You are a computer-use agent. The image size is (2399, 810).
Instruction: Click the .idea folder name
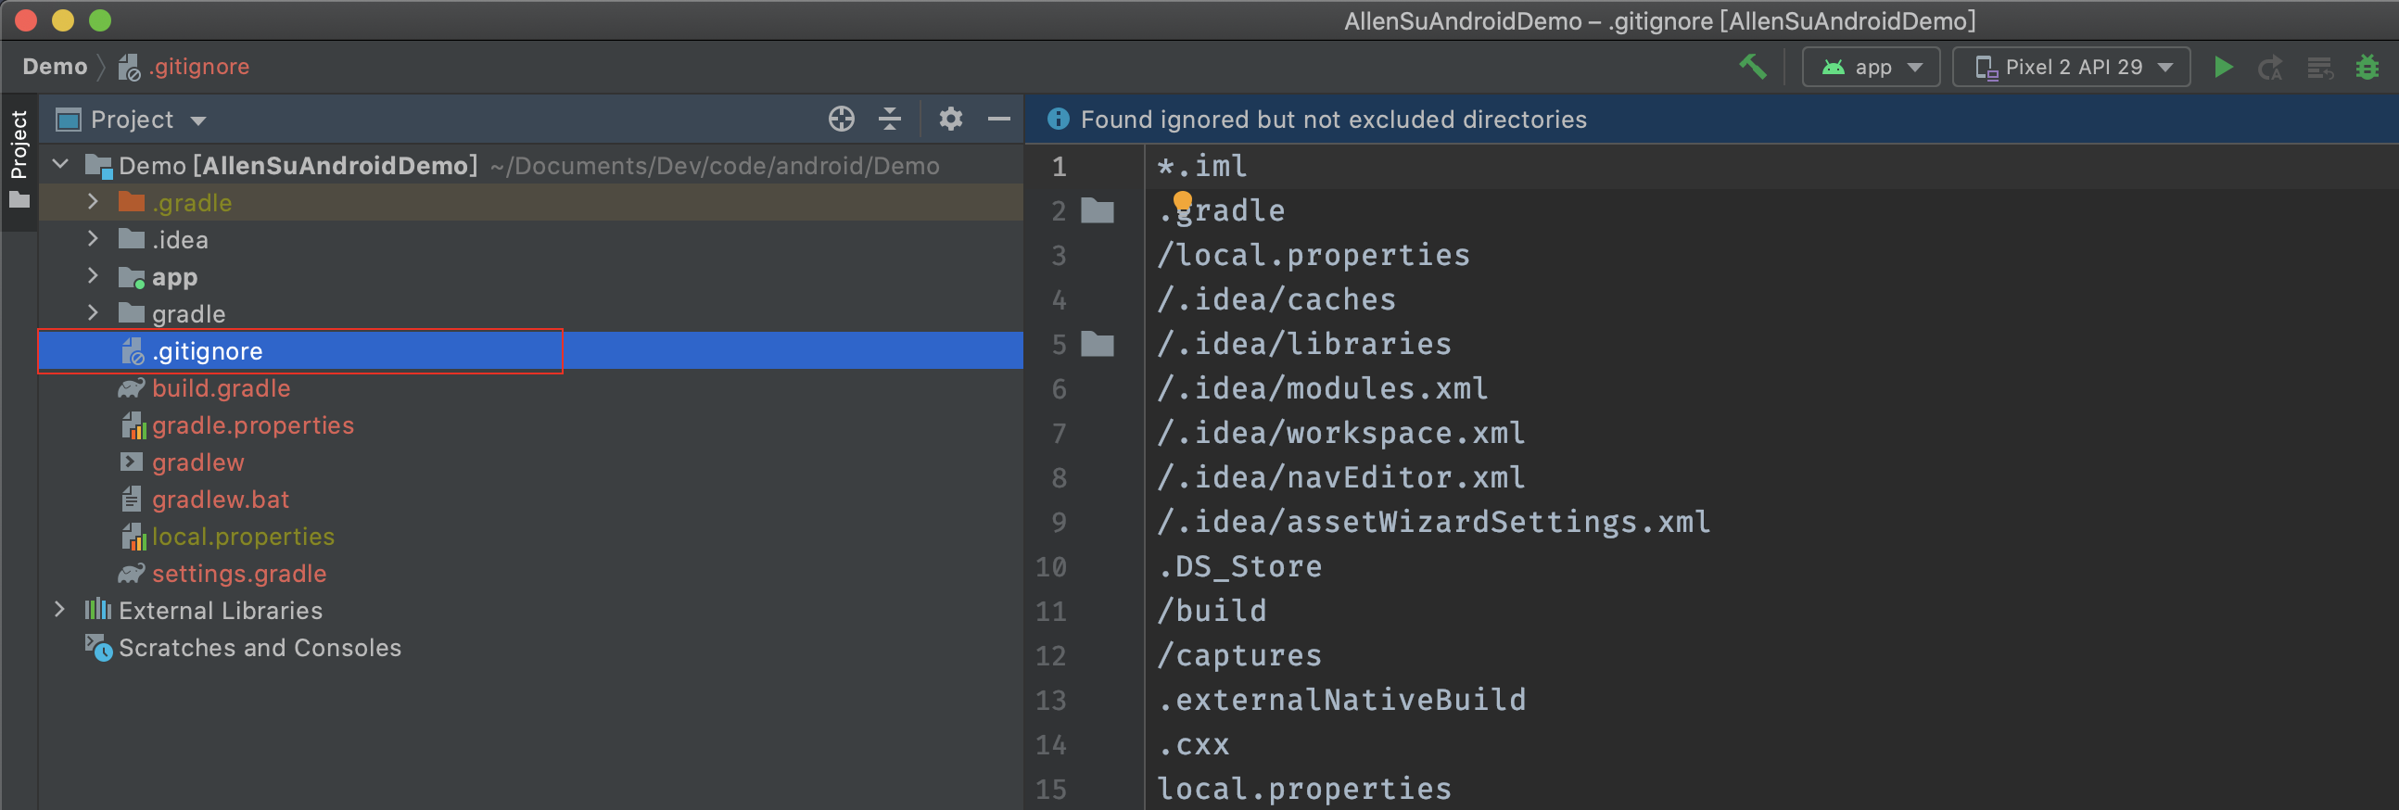[181, 240]
